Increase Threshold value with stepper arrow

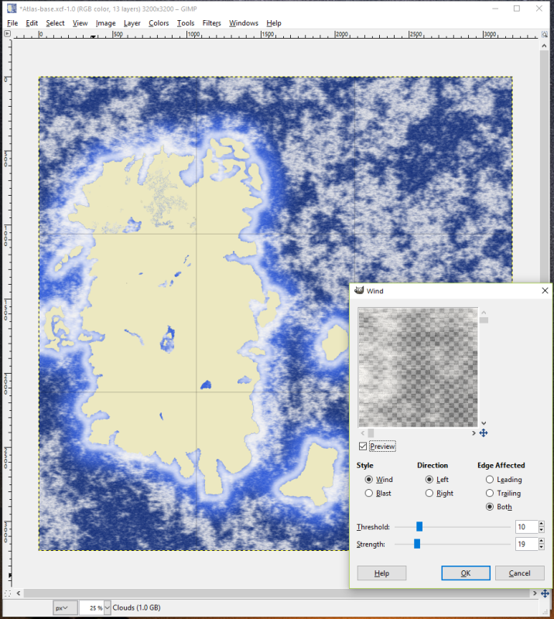tap(542, 524)
